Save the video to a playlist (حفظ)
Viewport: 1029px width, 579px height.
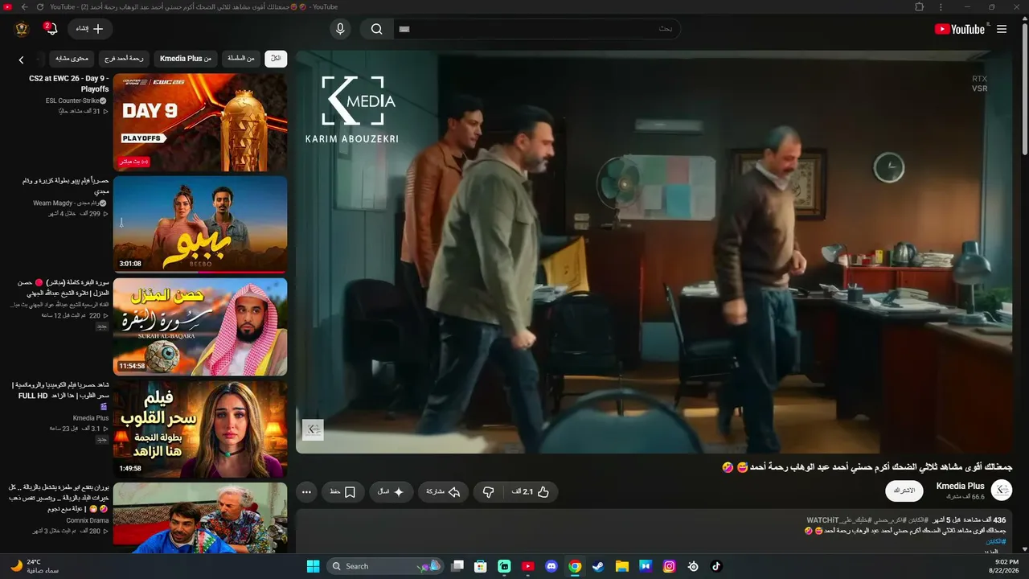[343, 491]
